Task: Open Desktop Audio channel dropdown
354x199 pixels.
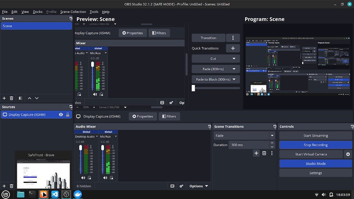Action: (x=97, y=136)
